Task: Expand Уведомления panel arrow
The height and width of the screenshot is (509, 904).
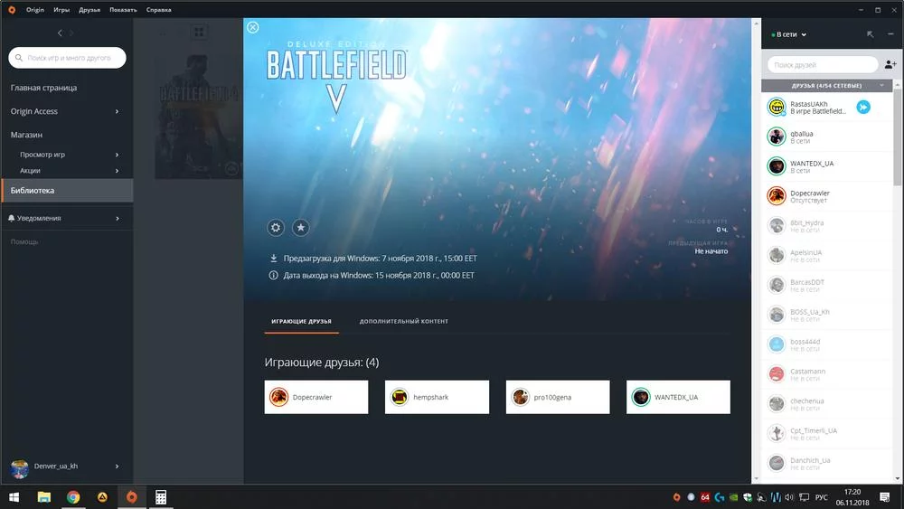Action: (x=117, y=219)
